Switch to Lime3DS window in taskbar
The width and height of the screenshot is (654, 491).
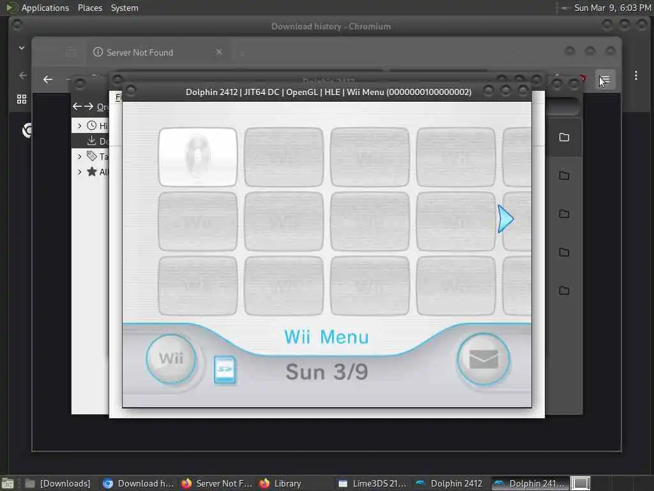click(x=372, y=483)
